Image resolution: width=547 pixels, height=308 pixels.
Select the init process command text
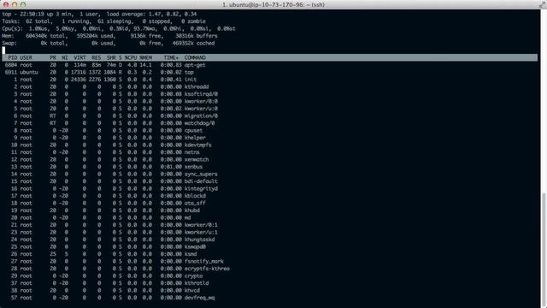click(x=191, y=80)
